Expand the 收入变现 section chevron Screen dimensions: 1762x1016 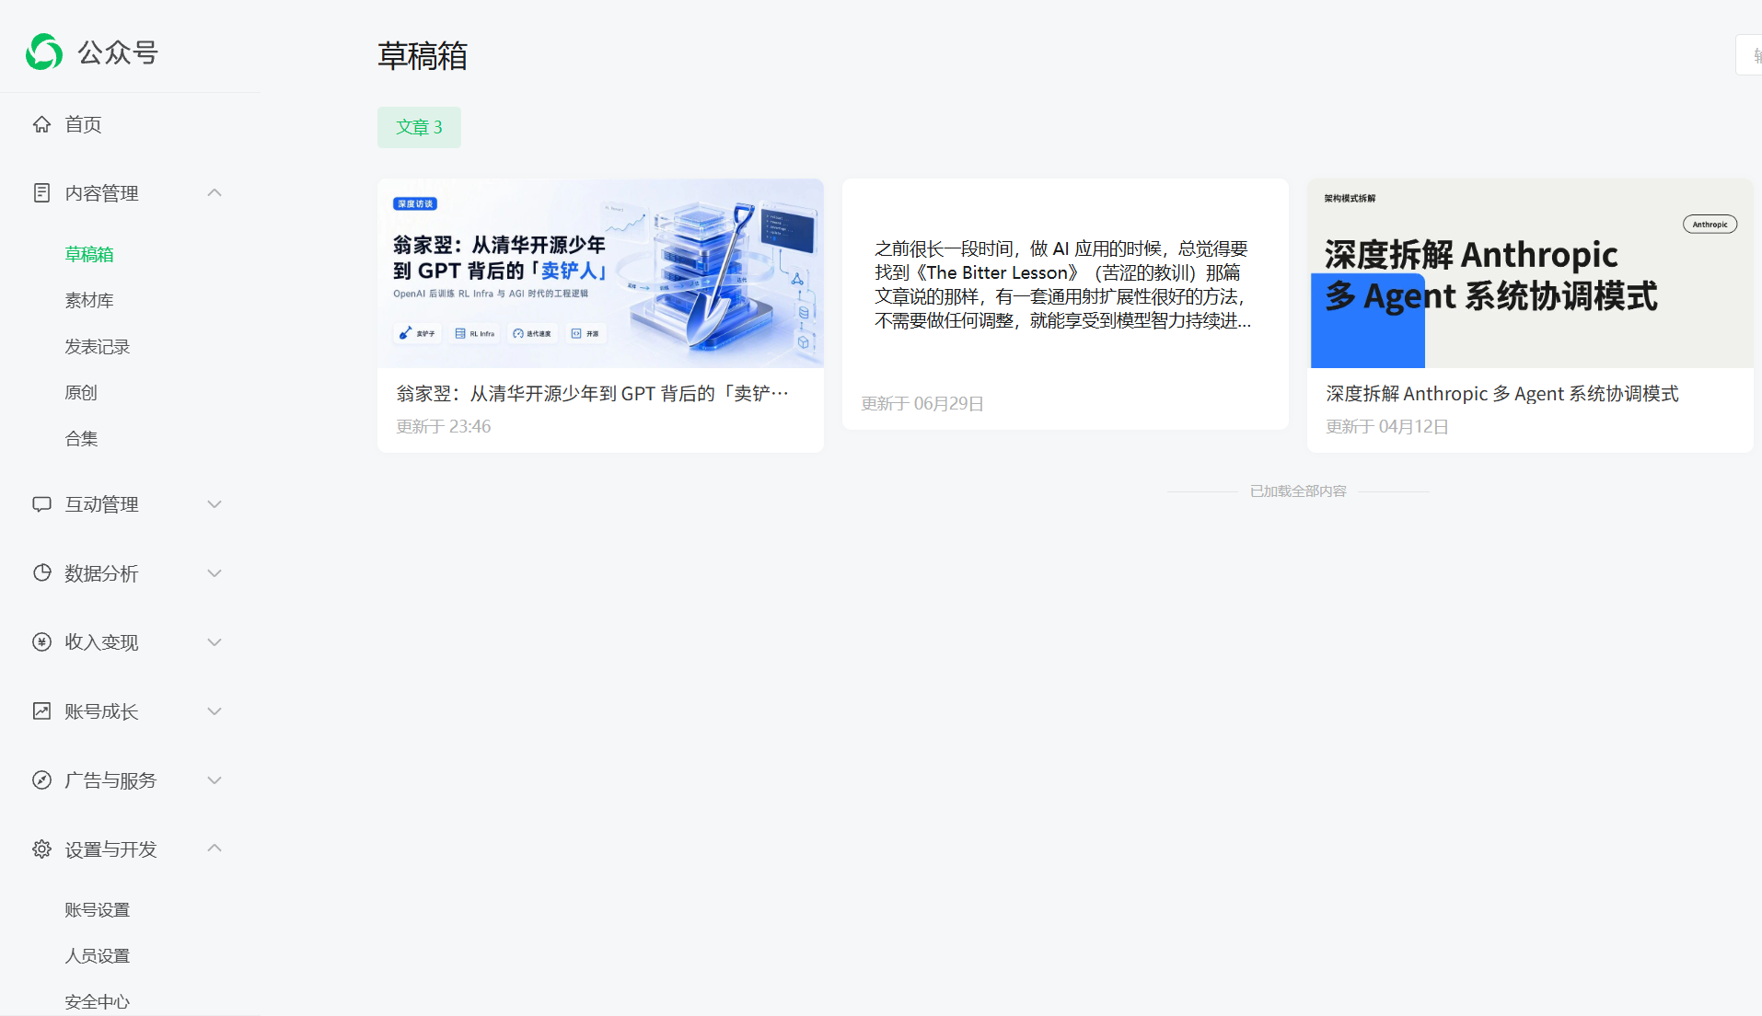coord(214,642)
